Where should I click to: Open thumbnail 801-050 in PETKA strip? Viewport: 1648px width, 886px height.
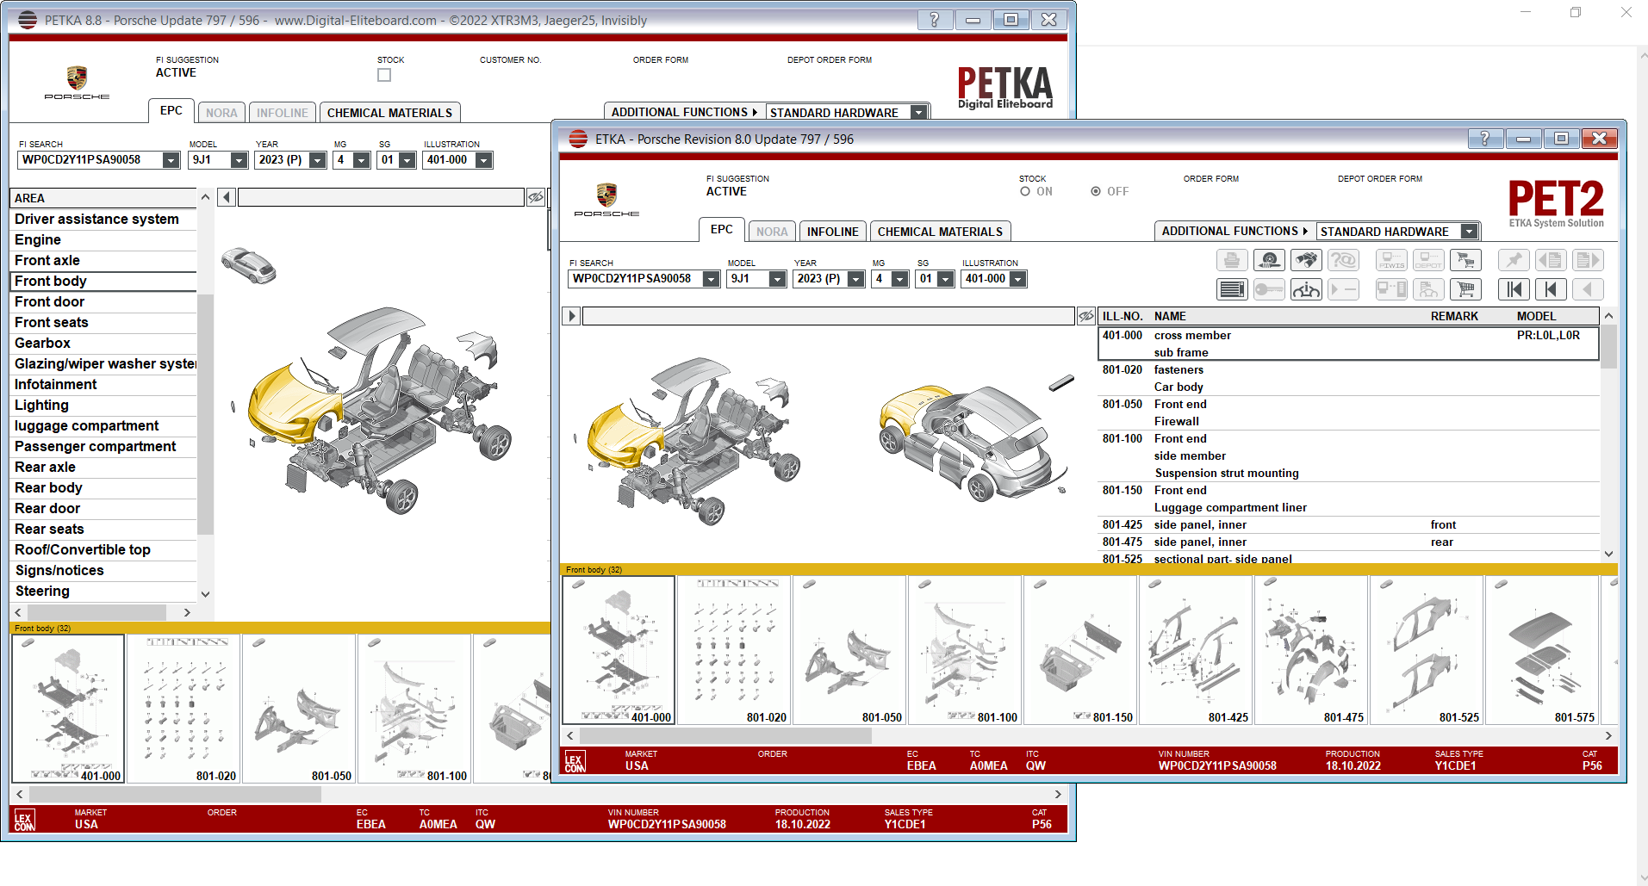tap(299, 709)
